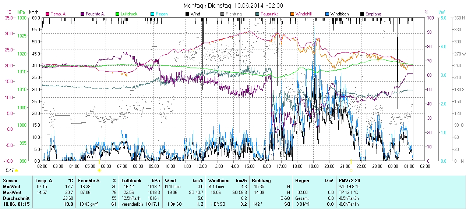Click the blue Windböen legend square
This screenshot has height=209, width=466.
tap(327, 14)
